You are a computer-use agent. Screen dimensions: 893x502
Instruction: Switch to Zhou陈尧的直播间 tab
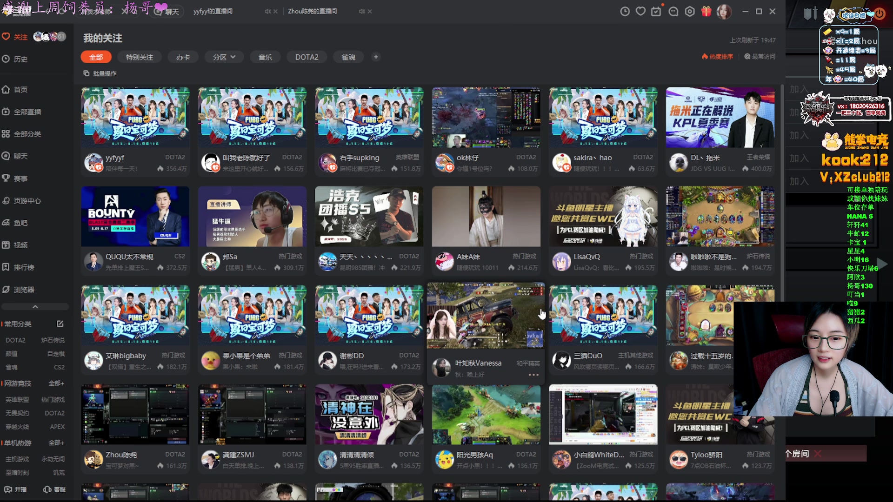313,11
